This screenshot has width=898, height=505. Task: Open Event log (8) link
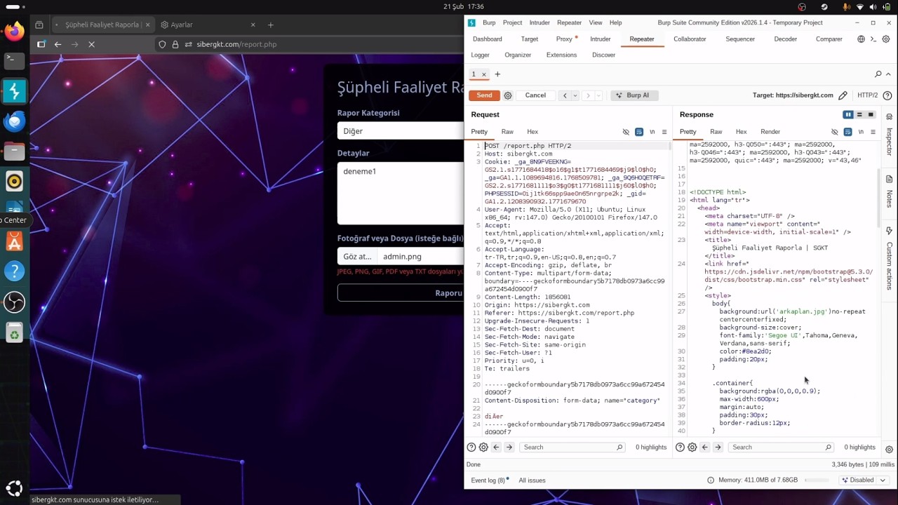[x=489, y=480]
